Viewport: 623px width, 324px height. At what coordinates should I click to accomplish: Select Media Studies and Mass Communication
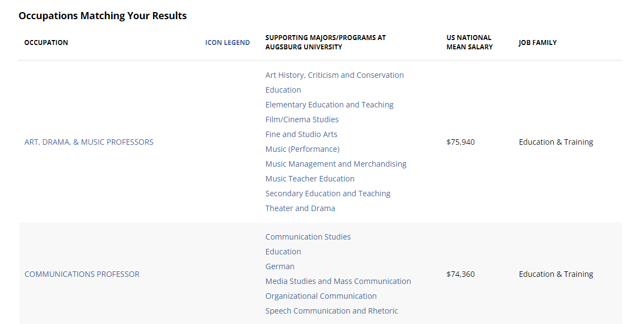click(x=338, y=281)
